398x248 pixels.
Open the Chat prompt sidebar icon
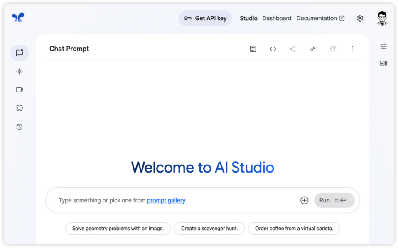click(x=20, y=53)
